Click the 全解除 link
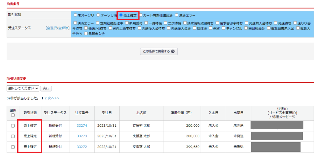Image resolution: width=326 pixels, height=153 pixels. coord(63,28)
